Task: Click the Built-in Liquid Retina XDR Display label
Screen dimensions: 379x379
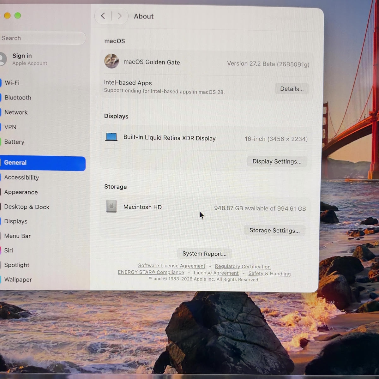Action: point(170,138)
